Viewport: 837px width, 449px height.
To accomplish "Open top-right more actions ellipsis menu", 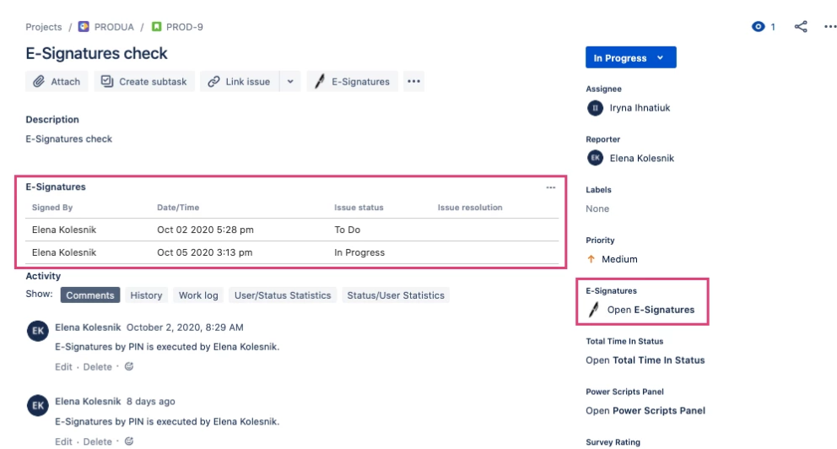I will (830, 27).
